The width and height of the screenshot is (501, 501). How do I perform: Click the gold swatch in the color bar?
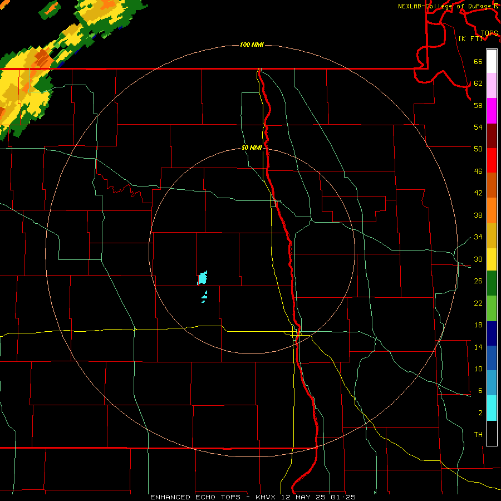[x=492, y=235]
